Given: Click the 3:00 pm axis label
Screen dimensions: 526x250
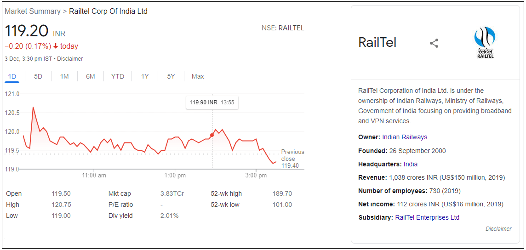Looking at the screenshot, I should [x=256, y=176].
